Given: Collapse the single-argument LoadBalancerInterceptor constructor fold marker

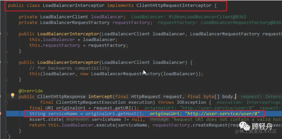Looking at the screenshot, I should click(6, 62).
